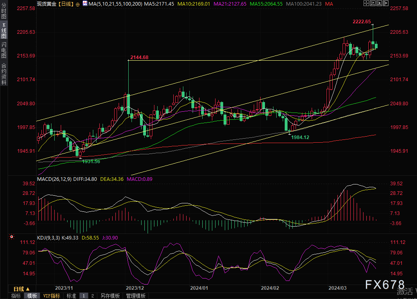Click the 管理模板 button
Screen dimensions: 417x299
[x=136, y=296]
